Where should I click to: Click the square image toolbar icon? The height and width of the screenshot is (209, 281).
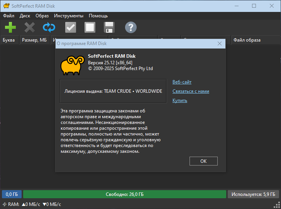point(90,27)
